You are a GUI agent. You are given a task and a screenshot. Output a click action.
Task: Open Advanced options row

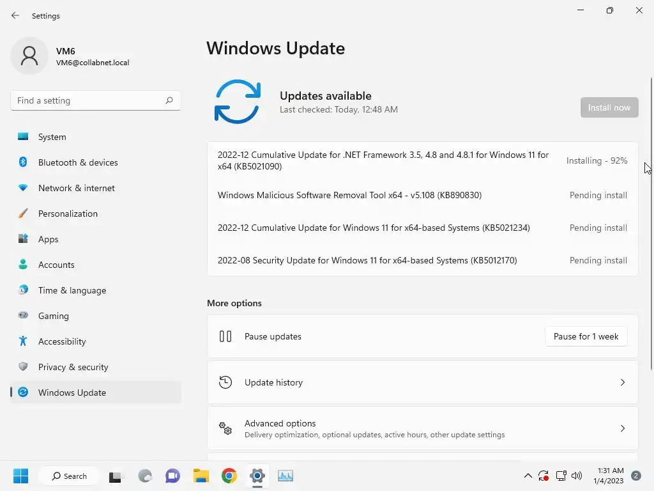423,428
